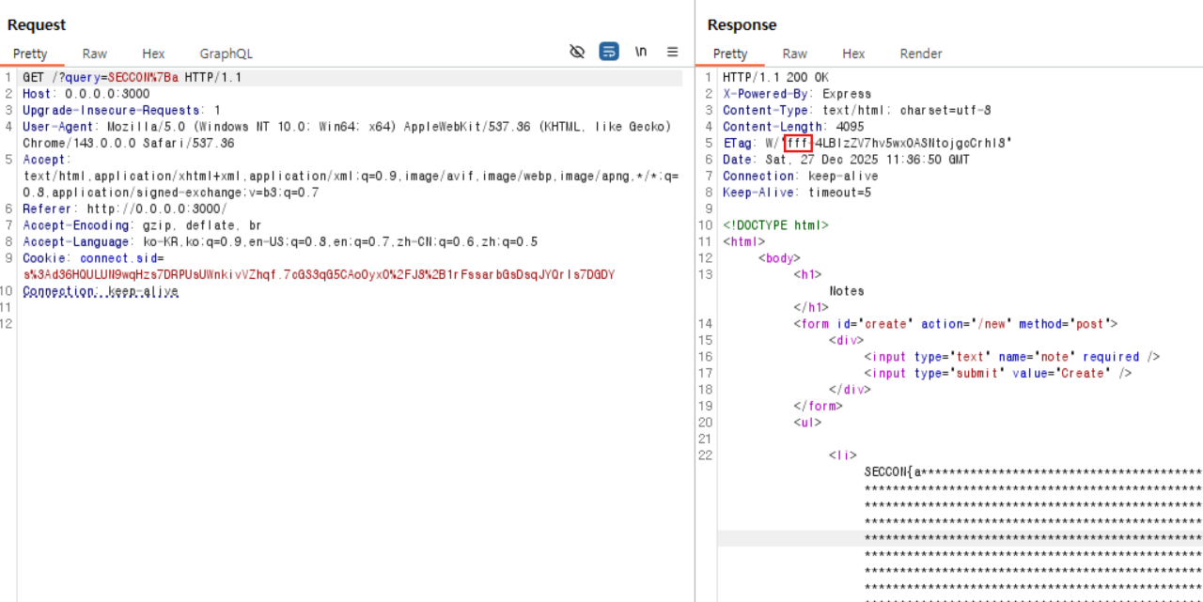Toggle the \n non-printable characters button
Screen dimensions: 1203x602
coord(641,52)
